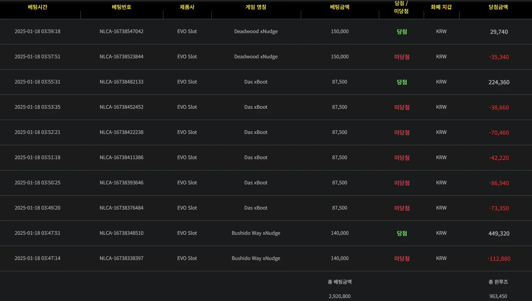The width and height of the screenshot is (532, 301).
Task: Select bet number NLCA-16738523844
Action: [121, 57]
